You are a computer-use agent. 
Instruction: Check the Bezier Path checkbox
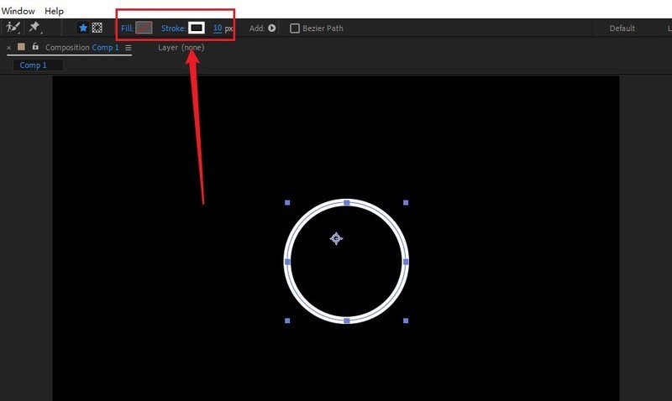pos(295,28)
